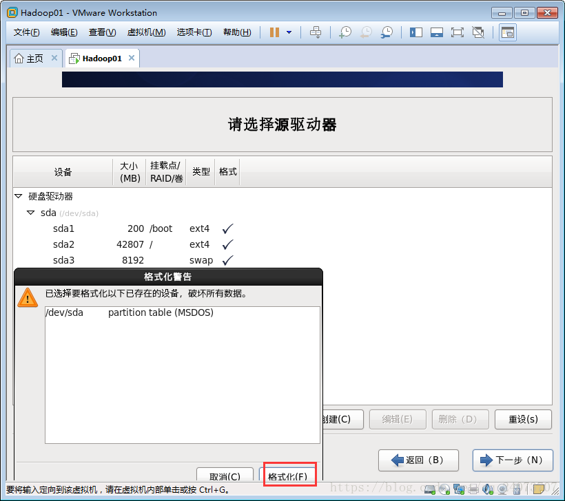Click the 类型 column header
565x501 pixels.
point(201,172)
